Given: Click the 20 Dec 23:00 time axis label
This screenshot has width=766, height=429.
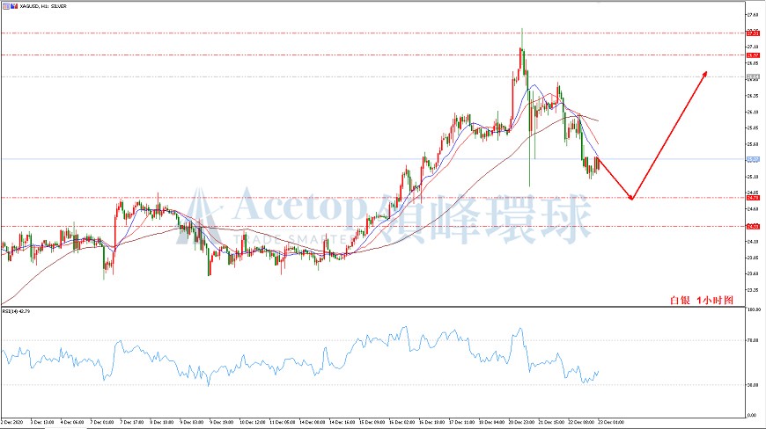Looking at the screenshot, I should click(522, 422).
